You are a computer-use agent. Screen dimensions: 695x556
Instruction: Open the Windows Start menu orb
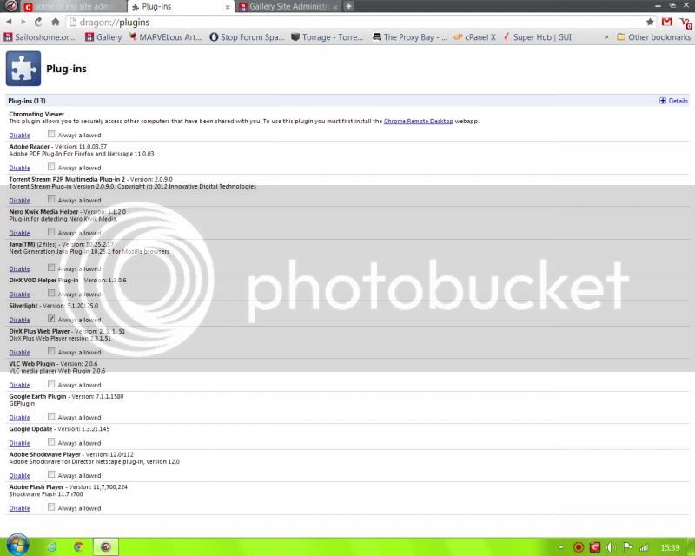point(17,545)
